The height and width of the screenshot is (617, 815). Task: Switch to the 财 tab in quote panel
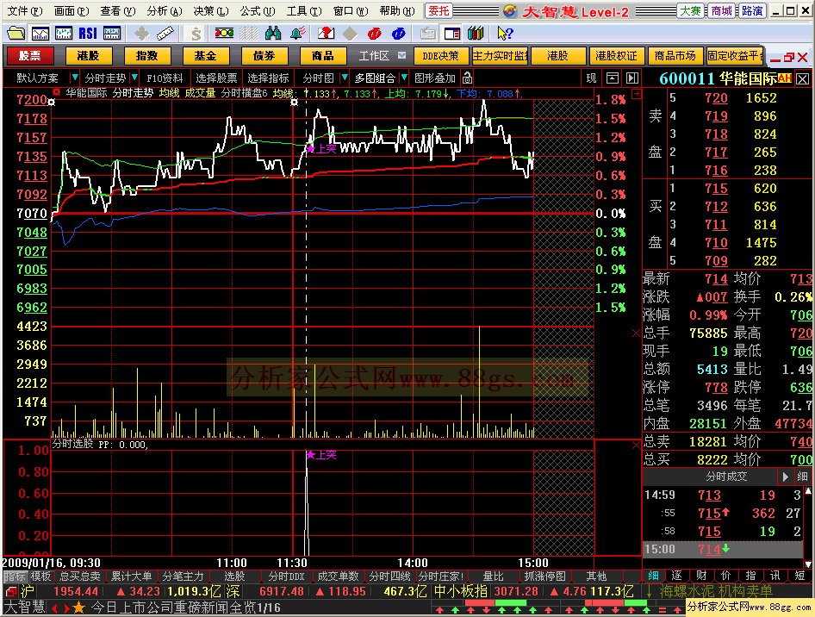701,576
